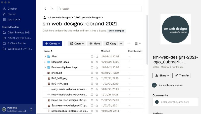The image size is (201, 114).
Task: Click sync status icon for IMG_1471.jpeg
Action: click(x=92, y=78)
